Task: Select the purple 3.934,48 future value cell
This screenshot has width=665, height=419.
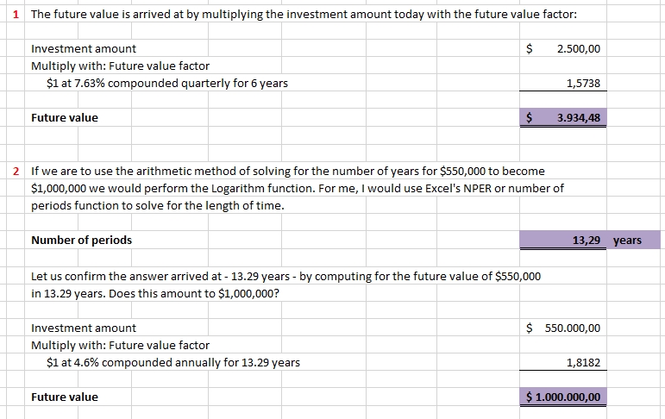Action: pyautogui.click(x=563, y=117)
